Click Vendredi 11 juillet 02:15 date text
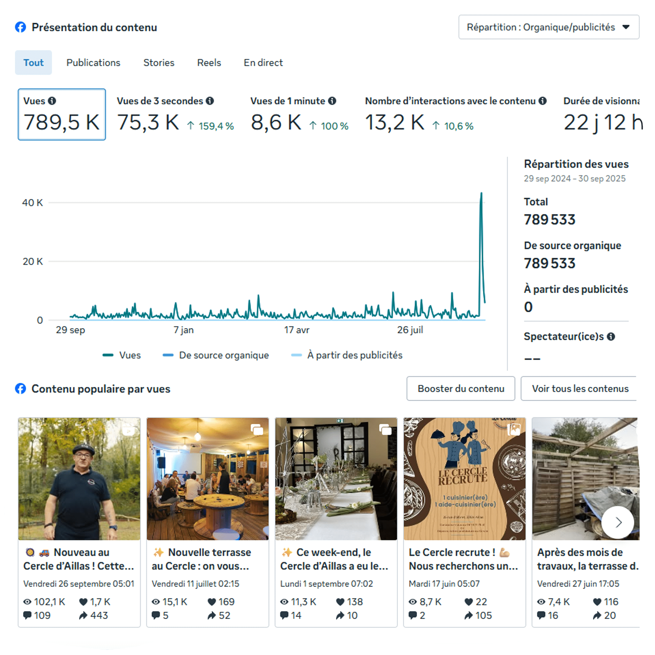655x655 pixels. point(195,584)
